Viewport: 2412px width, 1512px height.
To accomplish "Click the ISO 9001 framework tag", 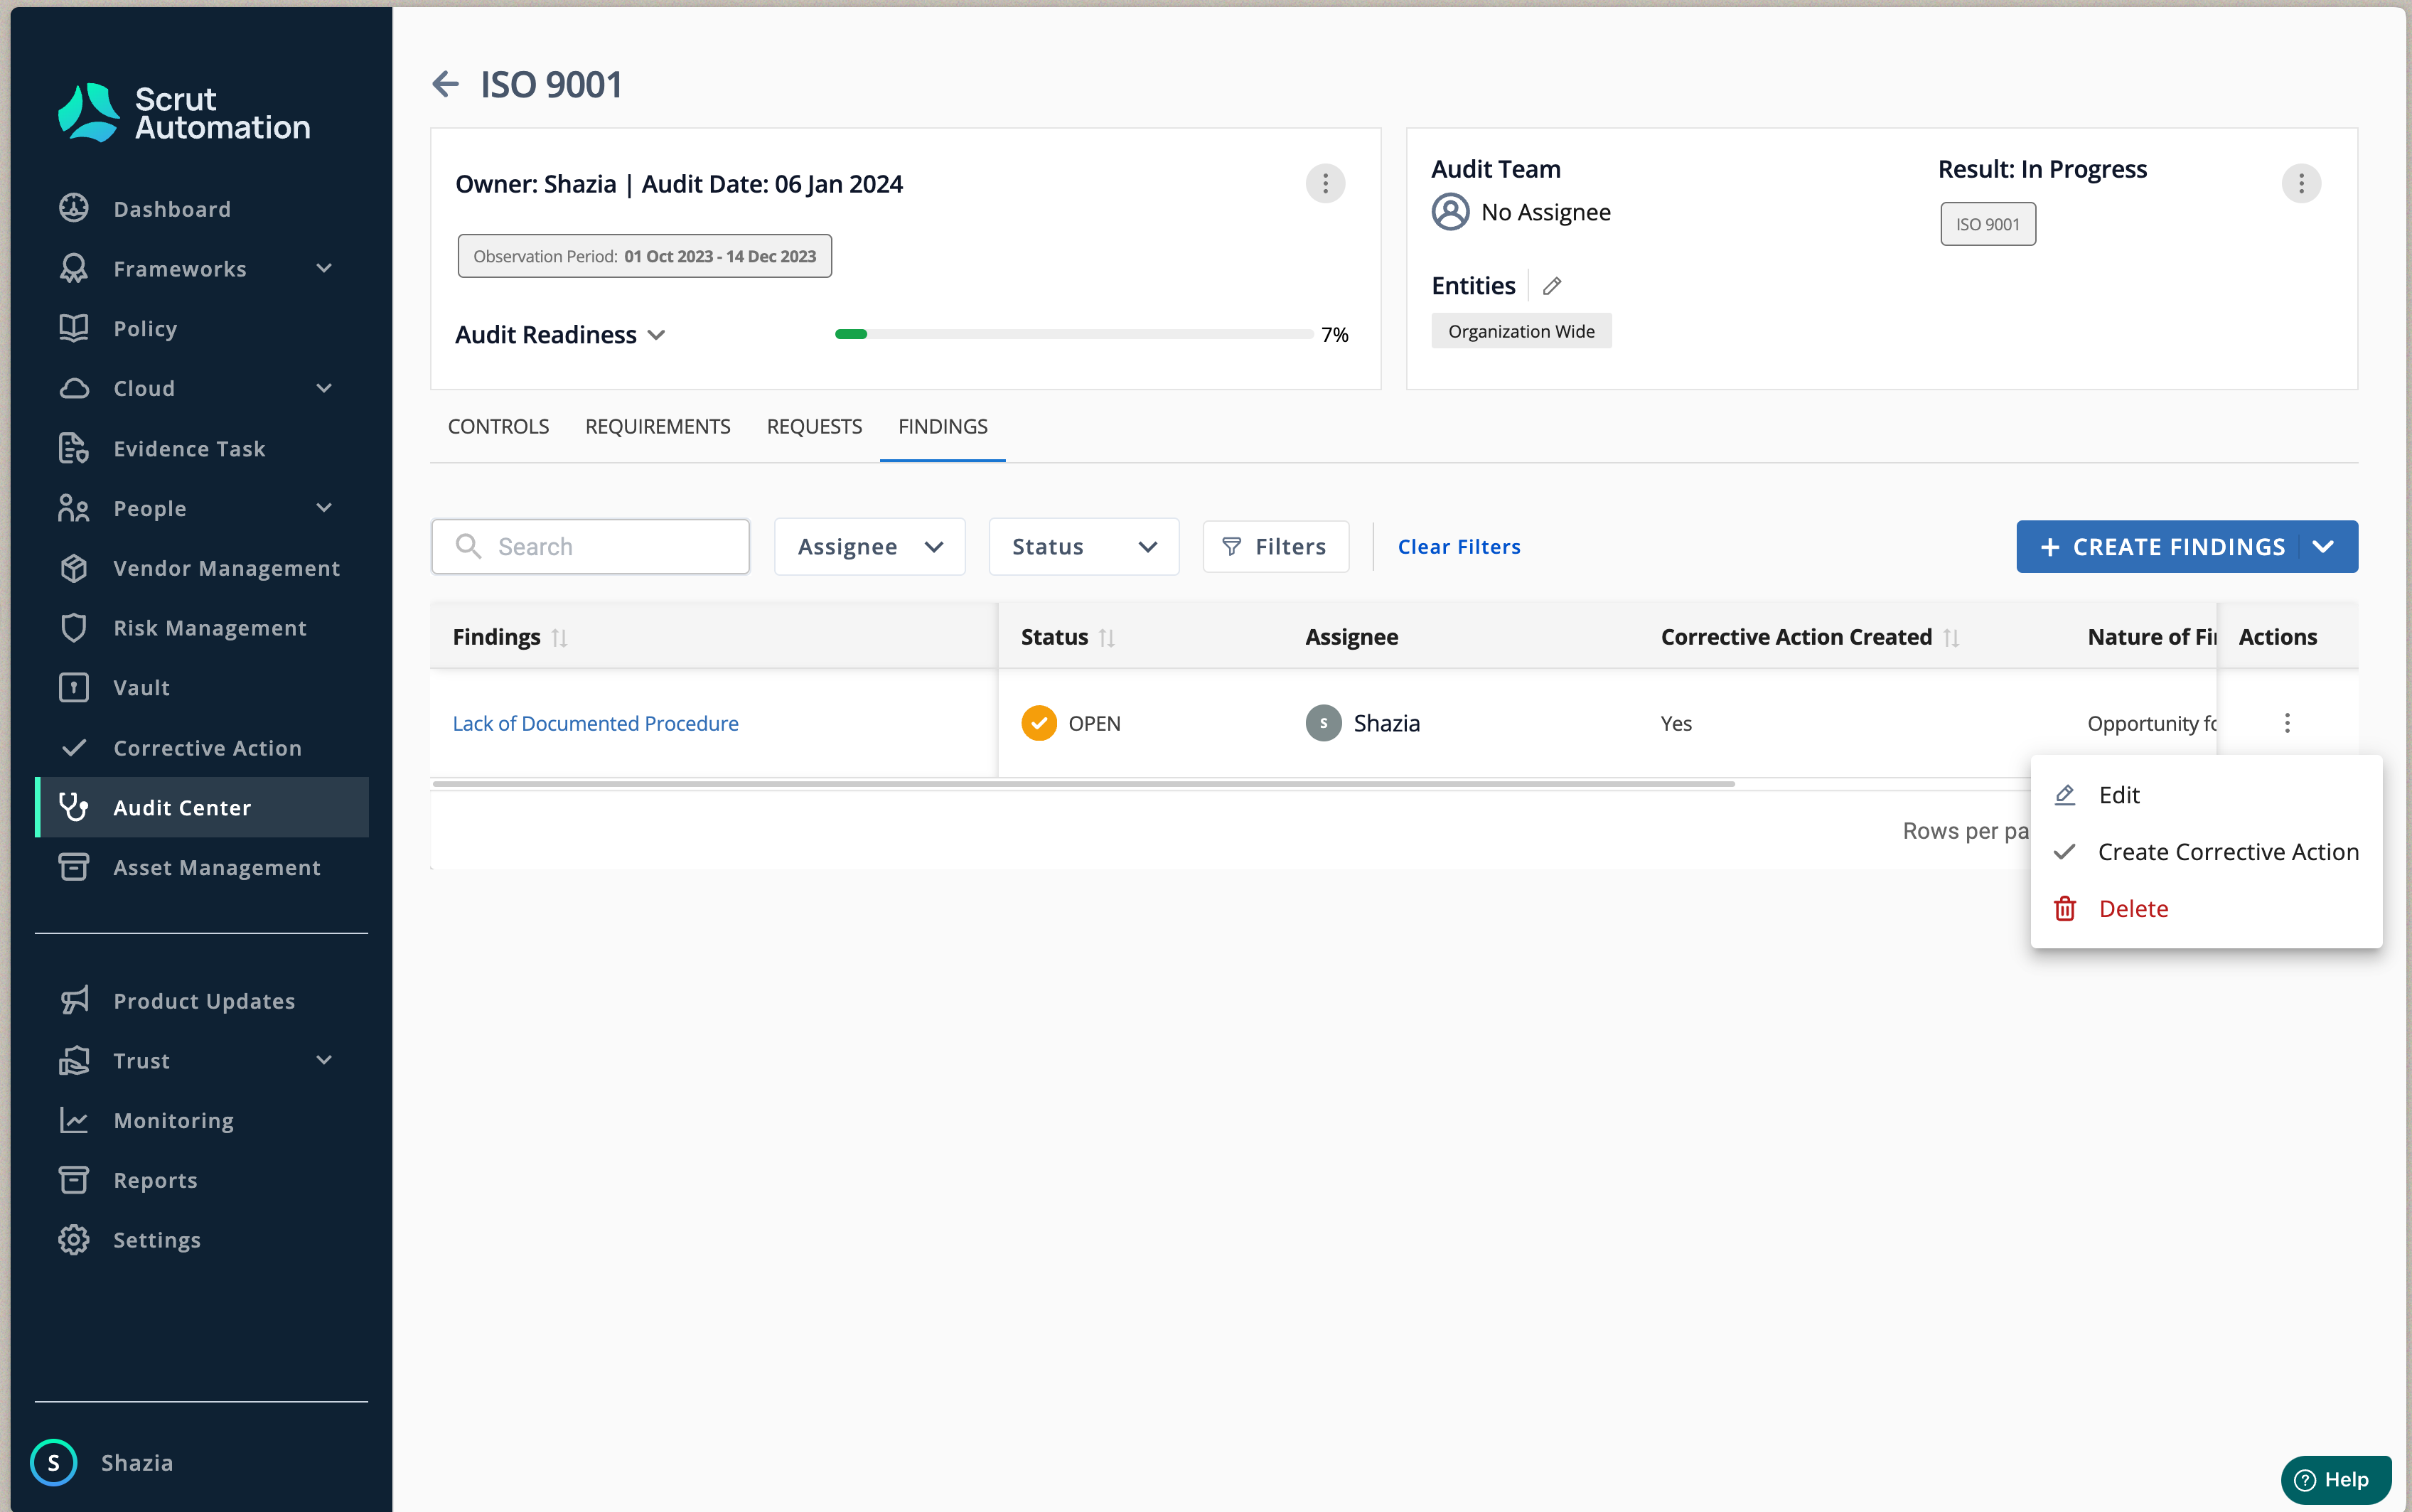I will (x=1987, y=224).
